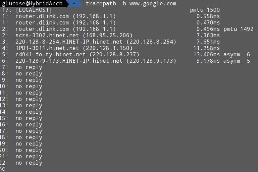Click the www.google.com argument
Screen dimensions: 258x172
153,4
